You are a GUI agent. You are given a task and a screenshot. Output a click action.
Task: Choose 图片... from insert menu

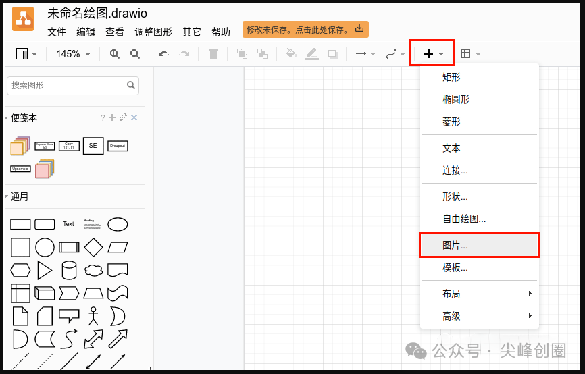(x=480, y=245)
